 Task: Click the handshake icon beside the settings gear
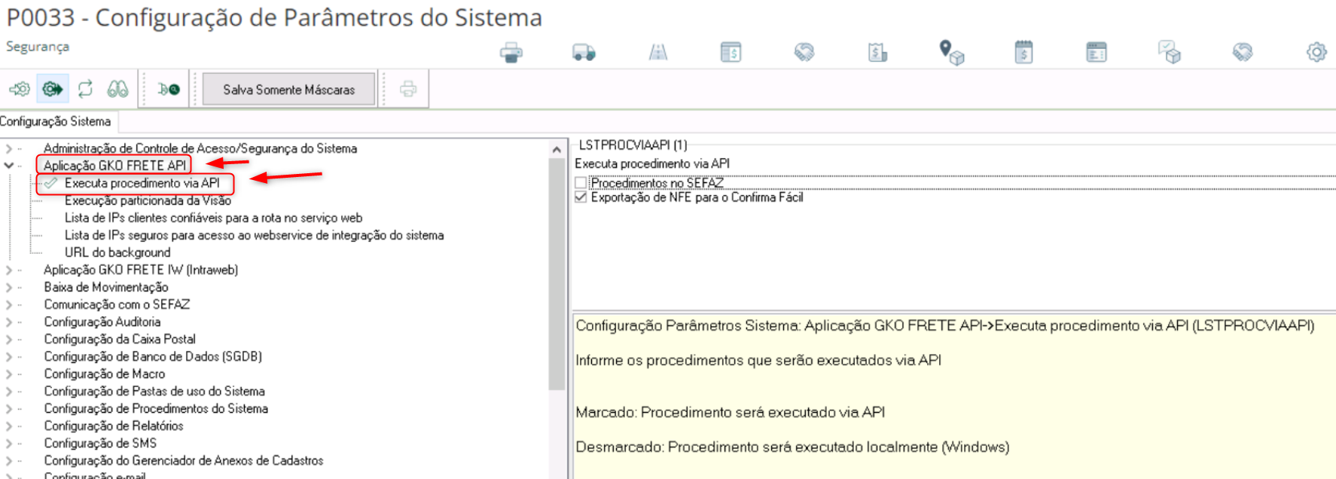click(1242, 52)
